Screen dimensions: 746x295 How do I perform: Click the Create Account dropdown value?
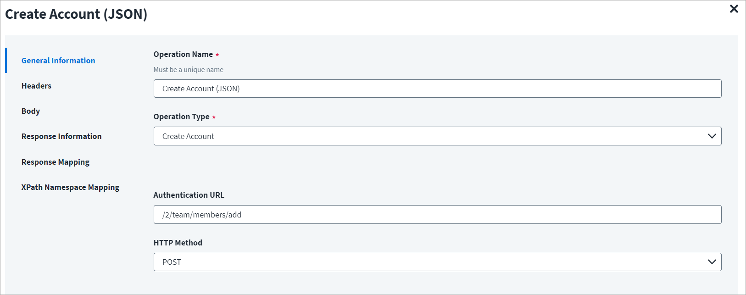coord(188,136)
